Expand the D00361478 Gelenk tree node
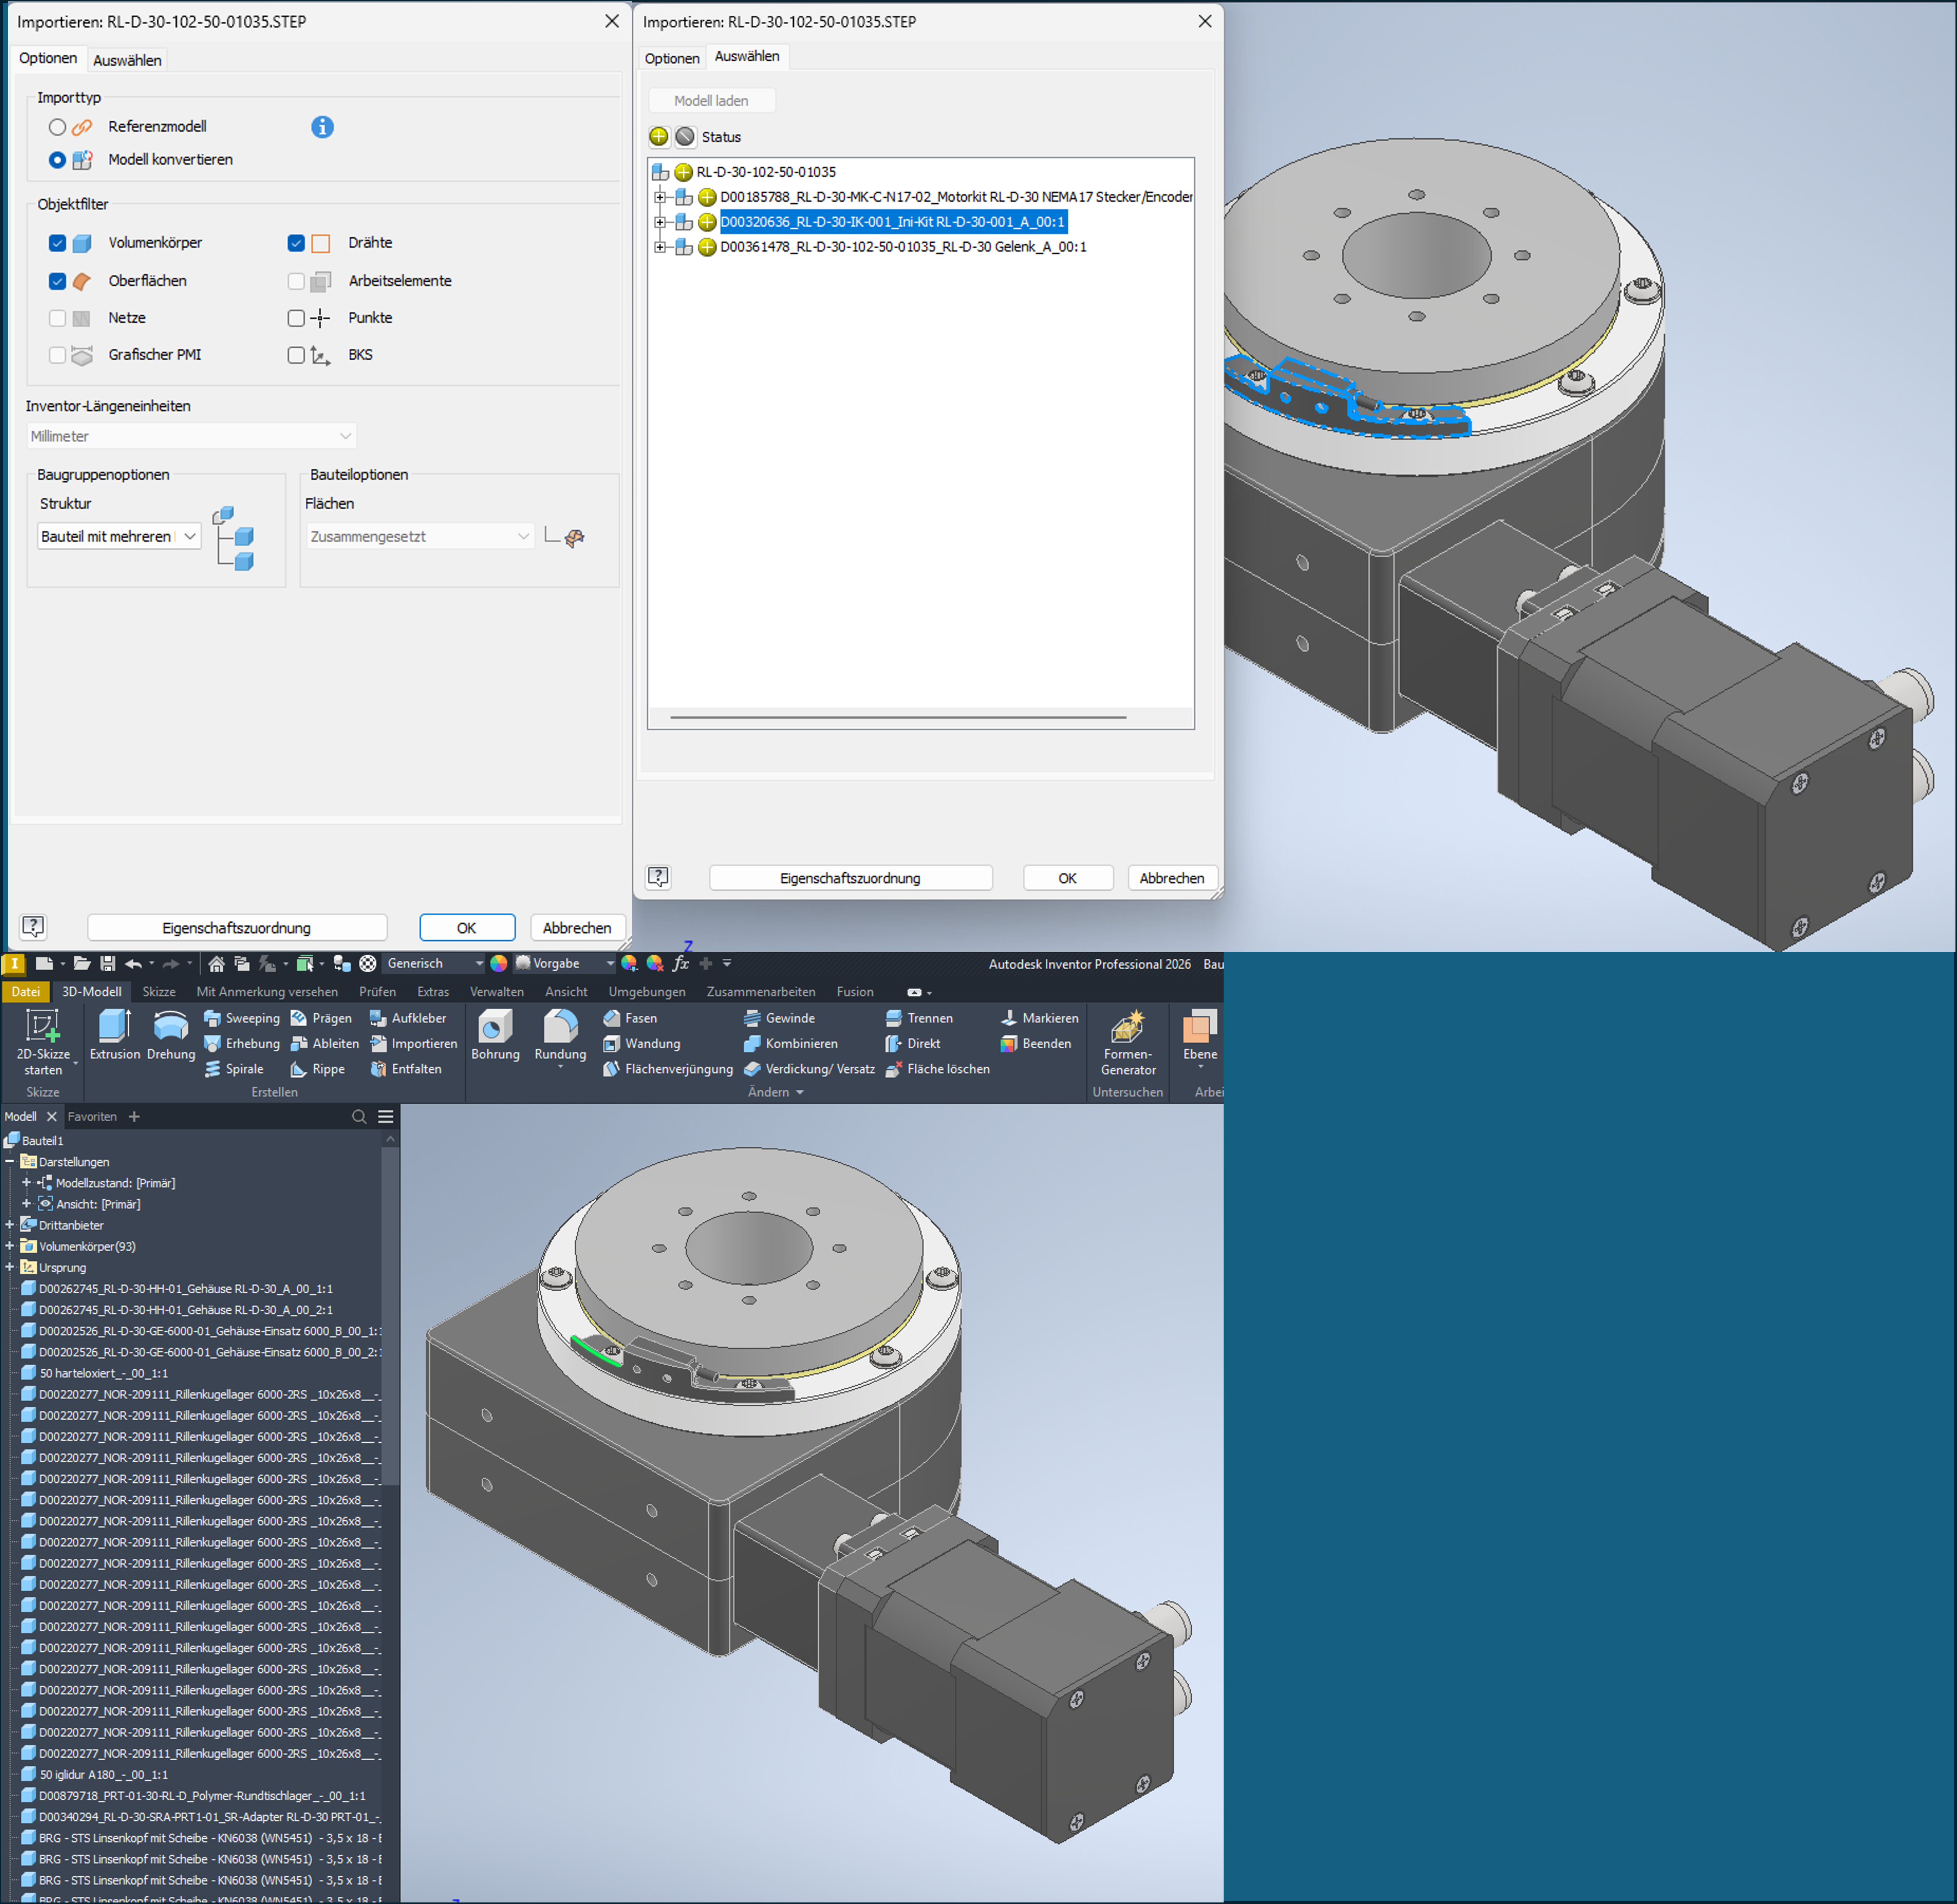Image resolution: width=1957 pixels, height=1904 pixels. tap(660, 247)
